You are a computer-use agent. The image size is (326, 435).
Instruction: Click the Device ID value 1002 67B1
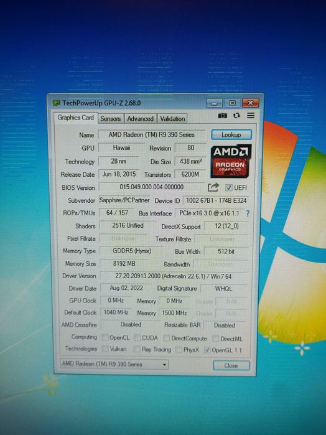(216, 200)
